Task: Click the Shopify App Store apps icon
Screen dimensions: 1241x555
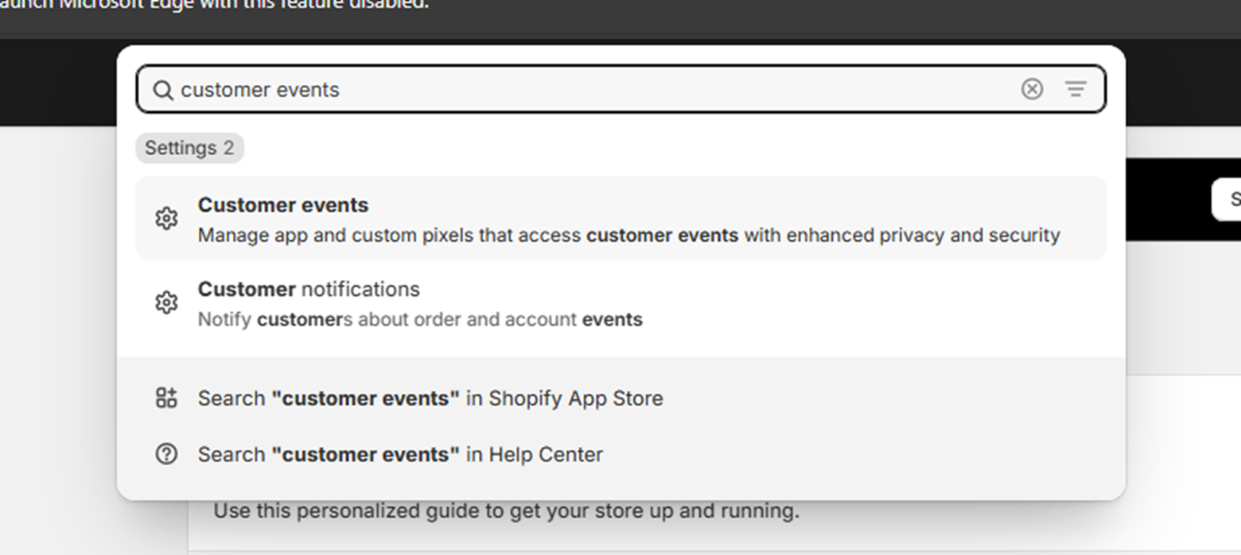Action: (166, 398)
